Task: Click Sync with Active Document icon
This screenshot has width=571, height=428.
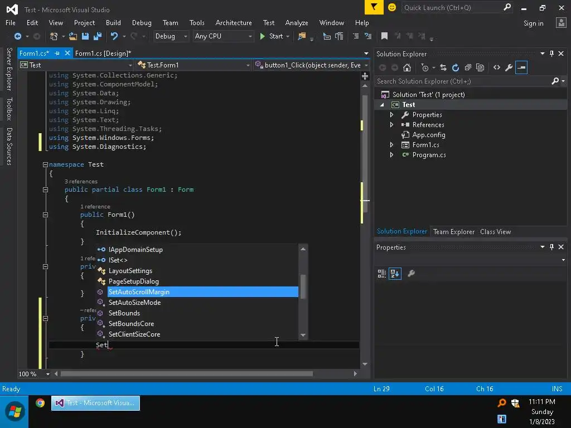Action: click(x=443, y=67)
